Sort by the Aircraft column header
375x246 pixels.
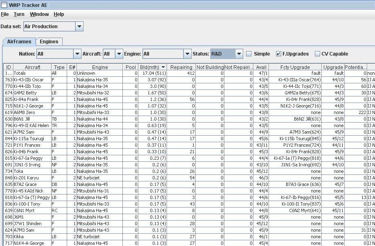[32, 67]
